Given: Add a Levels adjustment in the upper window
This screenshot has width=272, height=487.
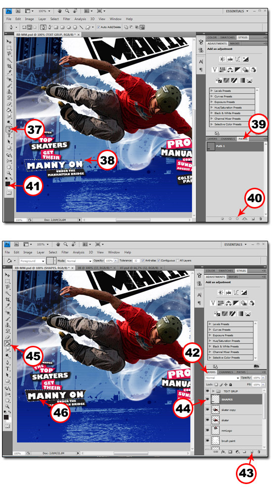Looking at the screenshot, I should tap(230, 58).
